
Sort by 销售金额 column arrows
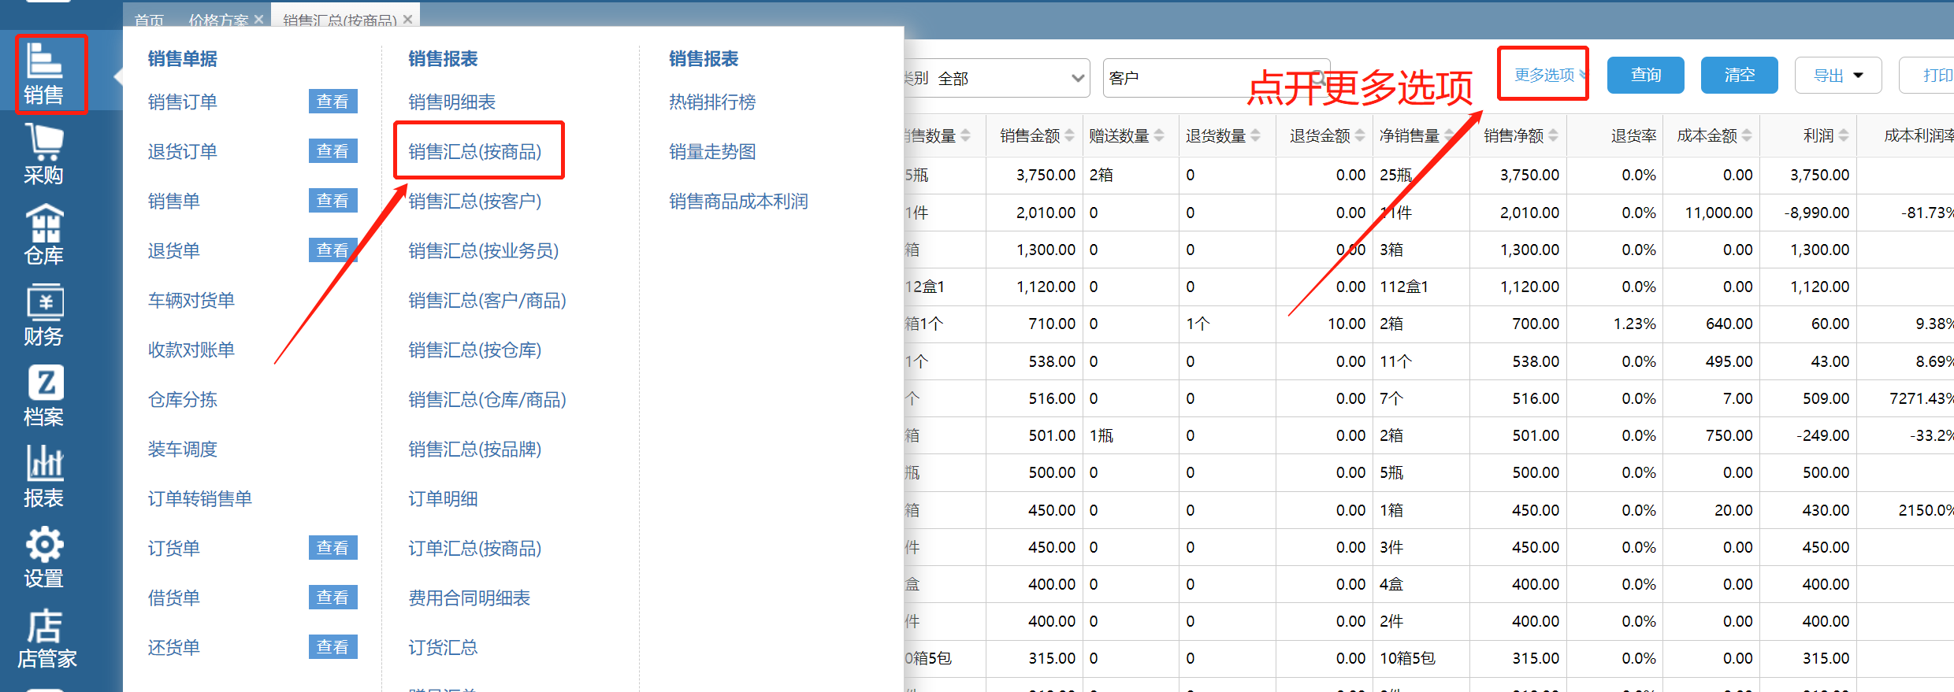pyautogui.click(x=1069, y=135)
